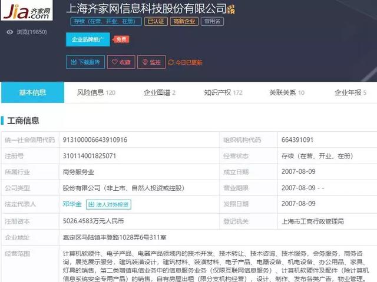Image resolution: width=377 pixels, height=282 pixels.
Task: Click the 成立日期 value 2007-08-09
Action: (299, 171)
